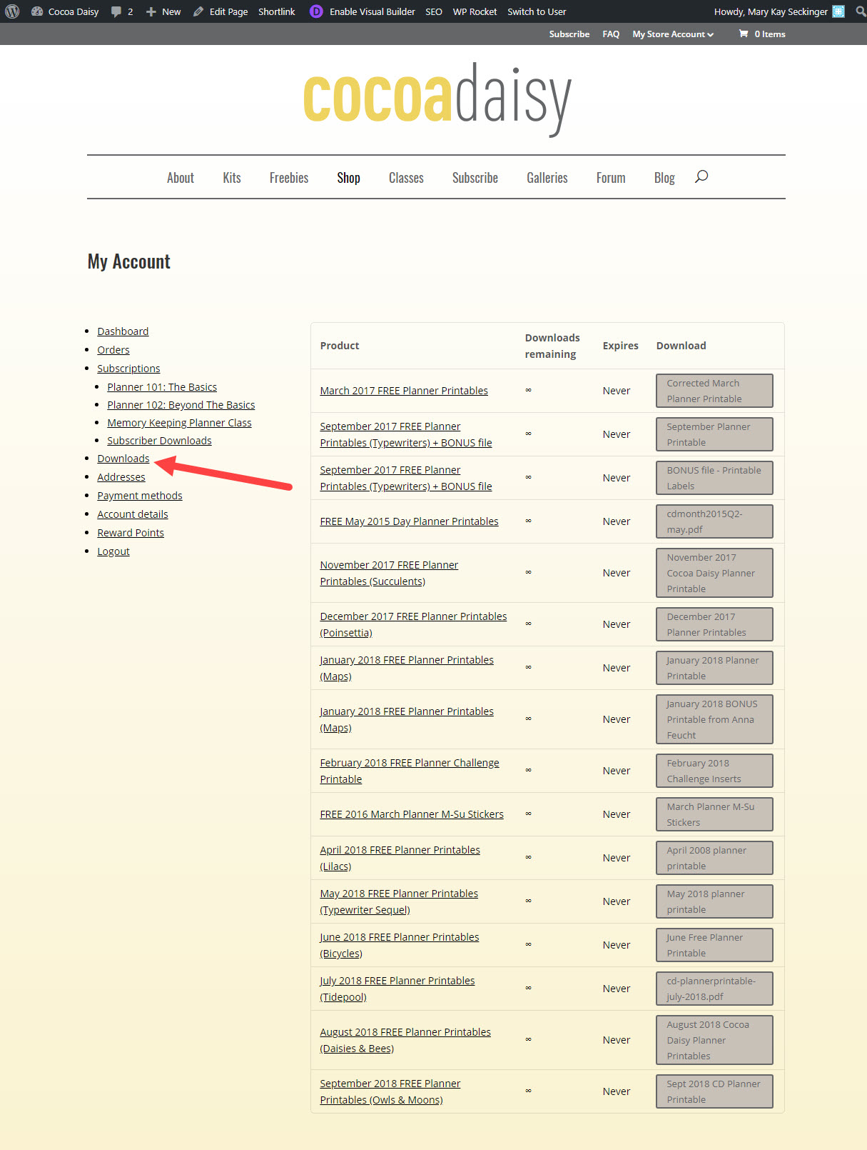The image size is (867, 1150).
Task: Click the plus icon for New
Action: pos(151,11)
